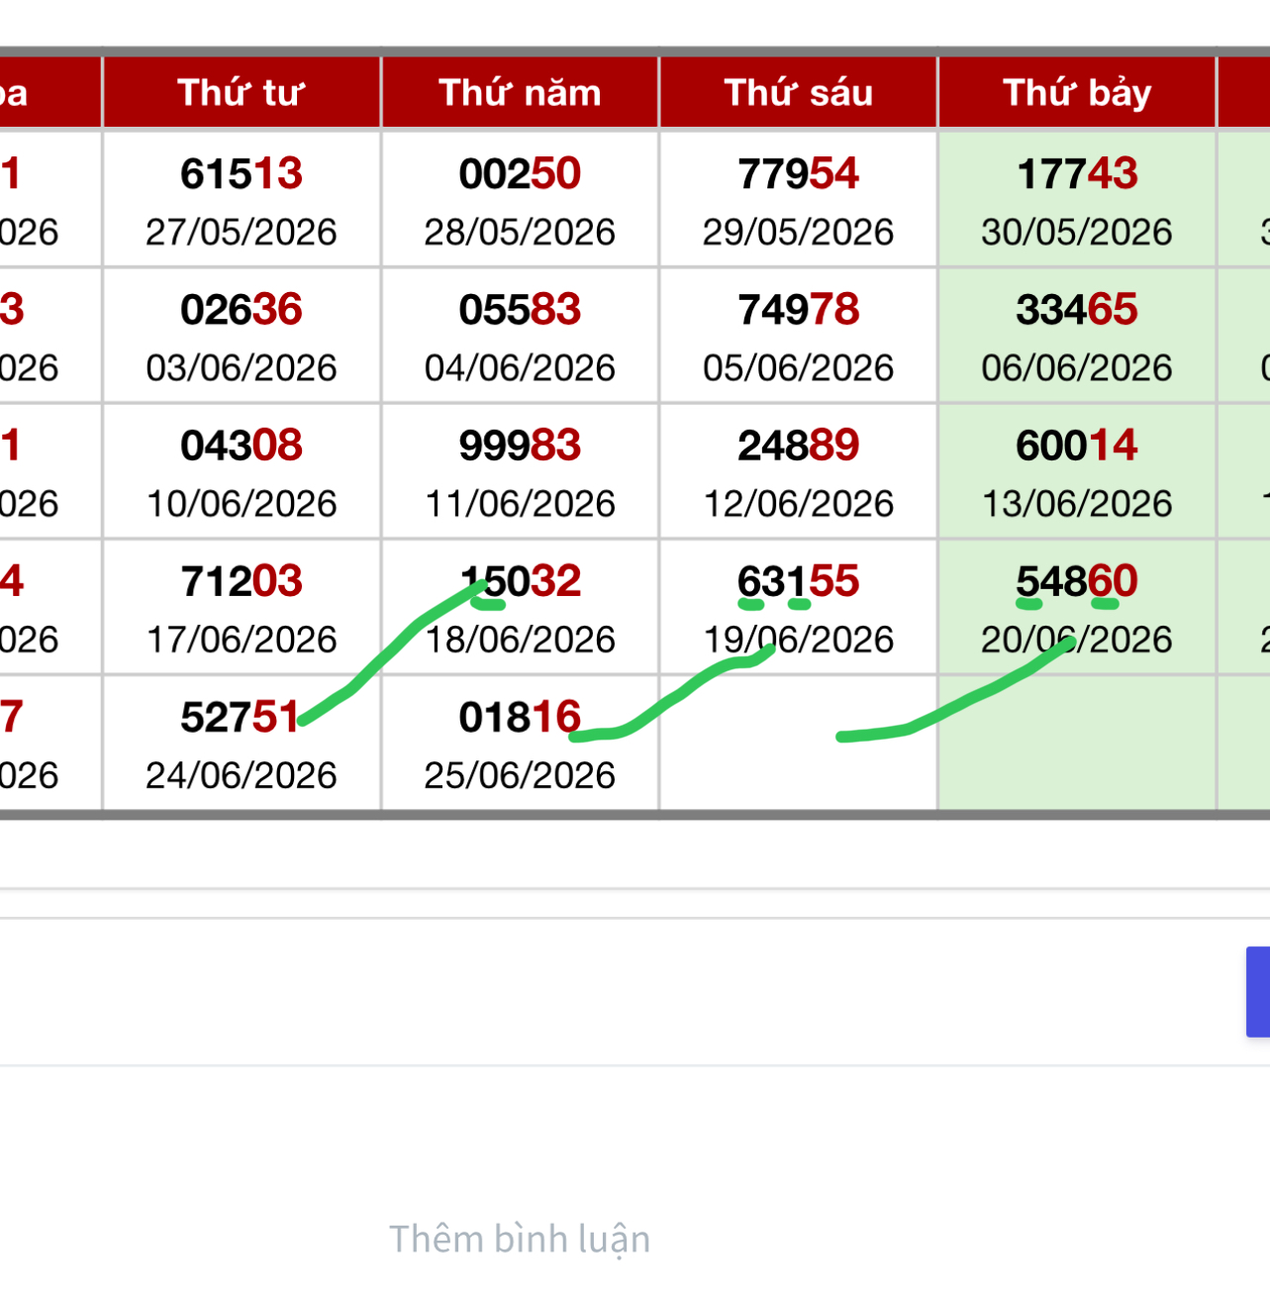Click the result number 15032
The height and width of the screenshot is (1299, 1270).
pos(521,581)
